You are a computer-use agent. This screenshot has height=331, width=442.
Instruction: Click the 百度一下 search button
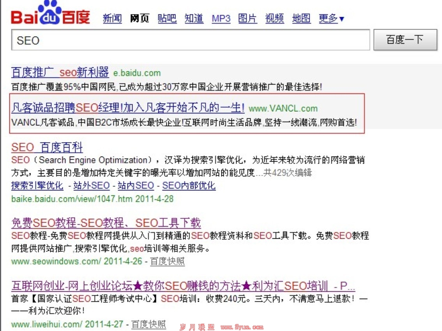(x=405, y=40)
